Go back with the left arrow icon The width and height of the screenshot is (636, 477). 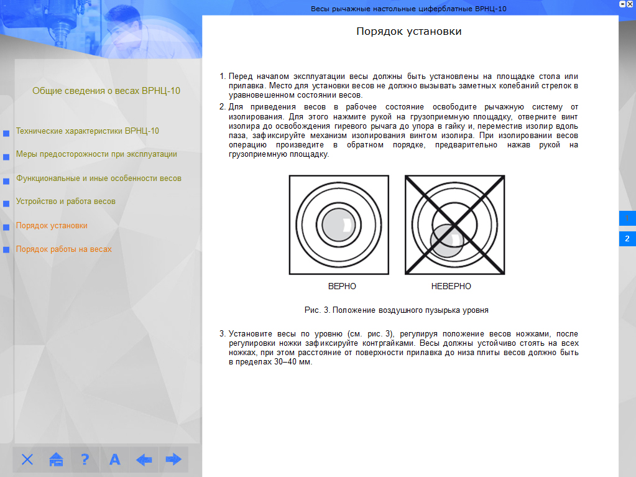[144, 460]
